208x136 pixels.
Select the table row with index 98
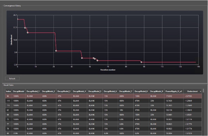(103, 115)
